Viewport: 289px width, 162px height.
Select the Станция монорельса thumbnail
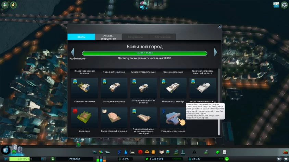(x=114, y=88)
